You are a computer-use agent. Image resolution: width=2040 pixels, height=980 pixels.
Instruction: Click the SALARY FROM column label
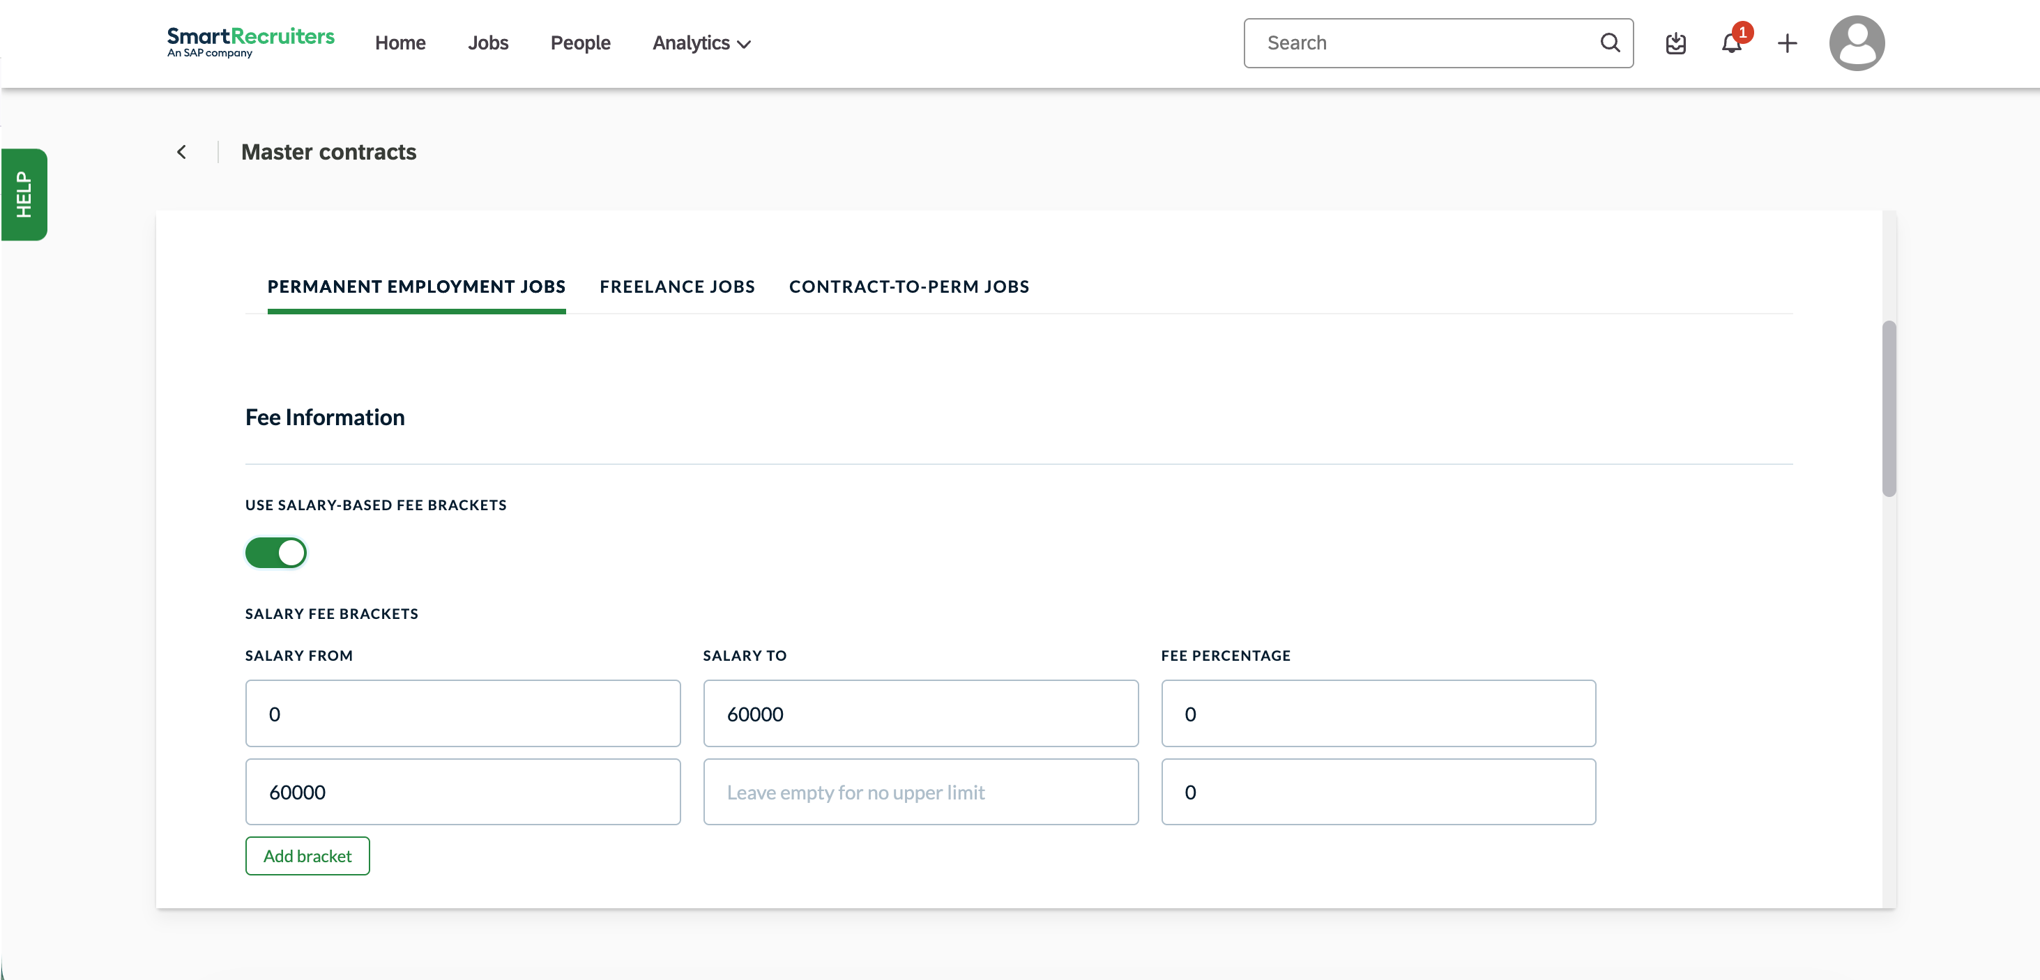299,655
